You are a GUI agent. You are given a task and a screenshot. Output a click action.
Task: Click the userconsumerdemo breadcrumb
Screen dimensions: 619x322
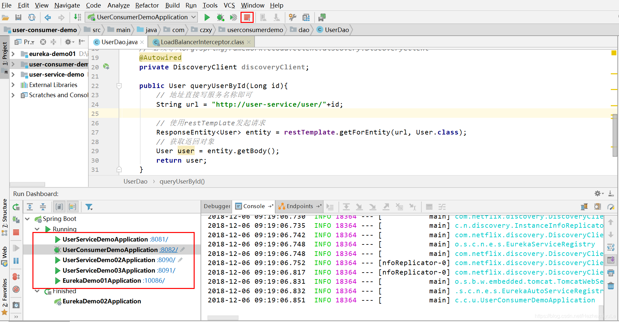[255, 30]
